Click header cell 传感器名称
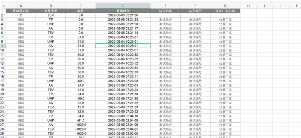301x138 pixels. (21, 11)
